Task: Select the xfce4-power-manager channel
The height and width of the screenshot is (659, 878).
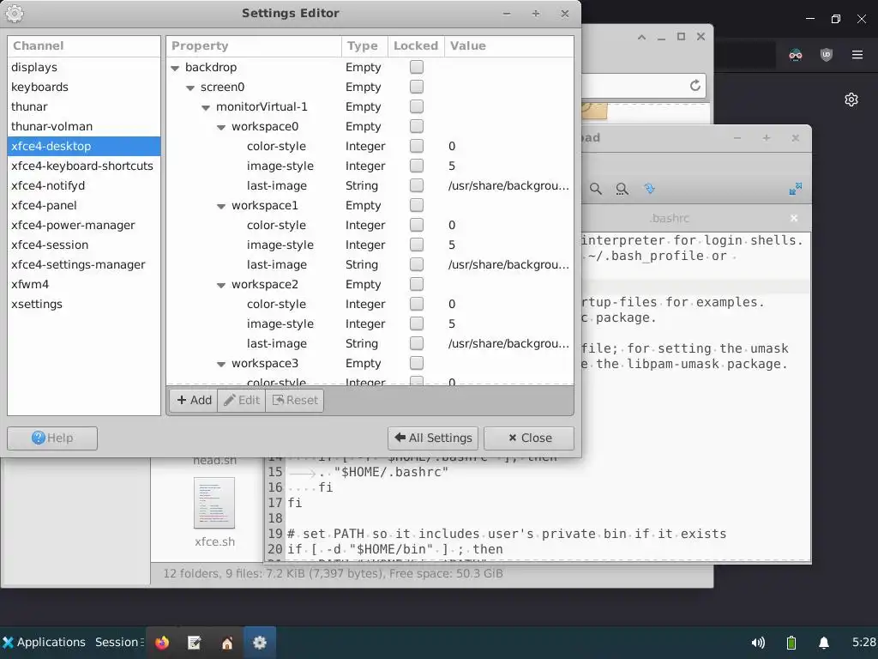Action: point(84,226)
